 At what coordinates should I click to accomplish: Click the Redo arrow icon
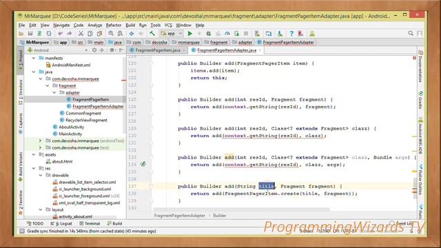click(70, 34)
